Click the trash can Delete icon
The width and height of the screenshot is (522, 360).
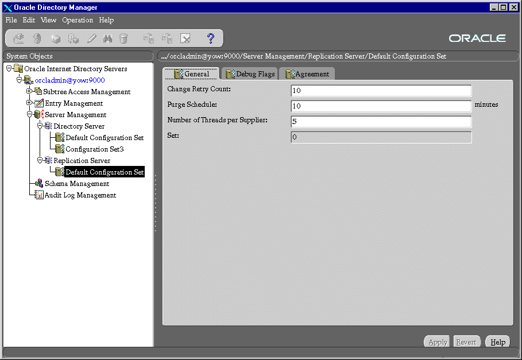(123, 38)
